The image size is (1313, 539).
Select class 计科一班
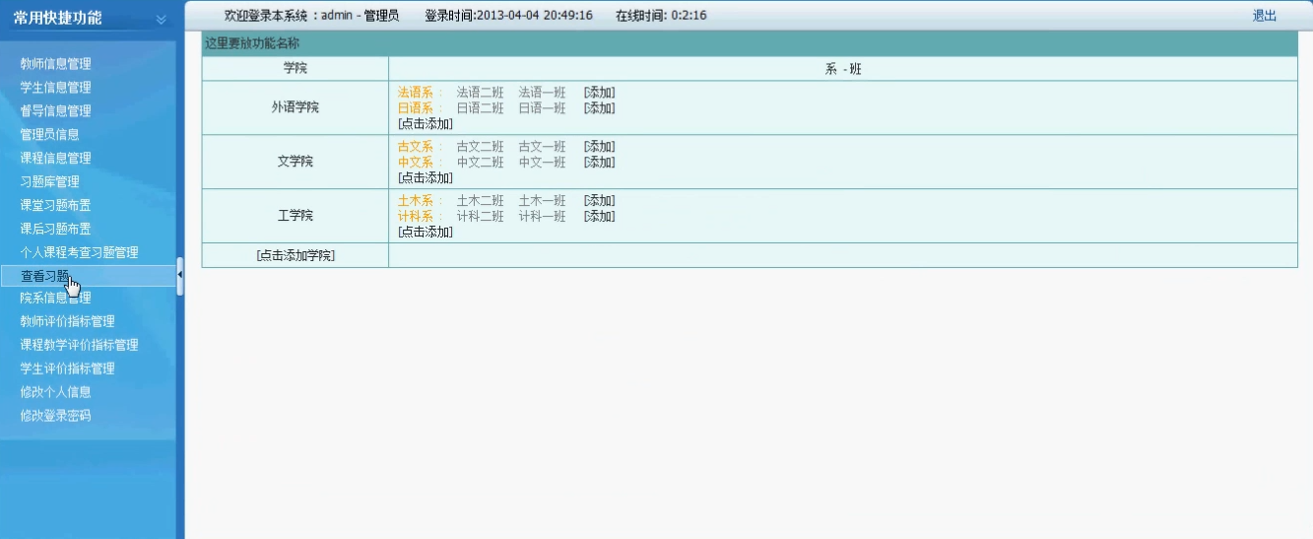[543, 217]
